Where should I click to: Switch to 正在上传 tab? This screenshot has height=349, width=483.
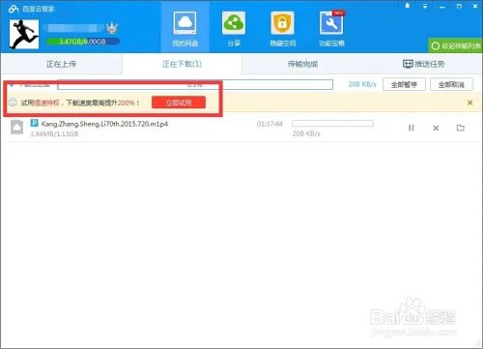coord(61,64)
